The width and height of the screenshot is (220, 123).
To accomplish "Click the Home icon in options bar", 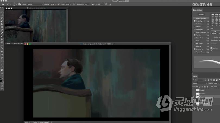I will pyautogui.click(x=3, y=5).
